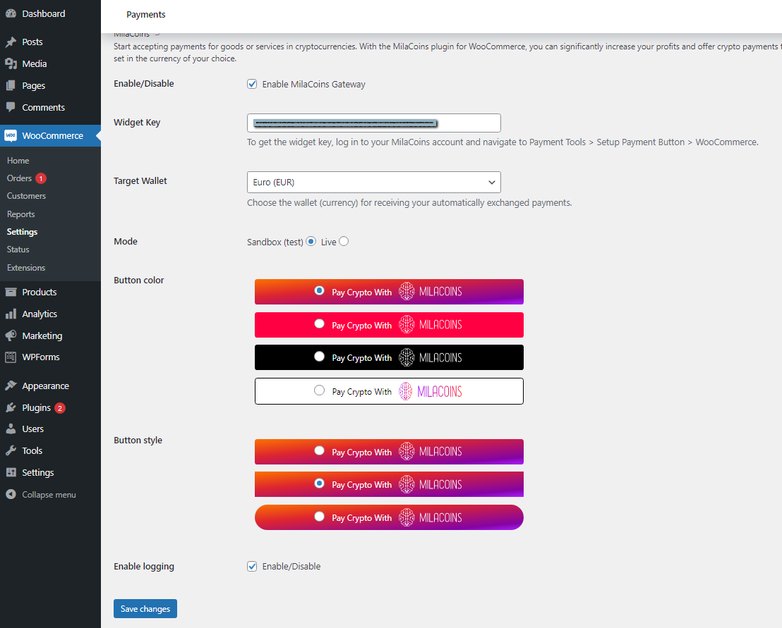Open WooCommerce Orders submenu
The height and width of the screenshot is (628, 782).
[x=19, y=178]
